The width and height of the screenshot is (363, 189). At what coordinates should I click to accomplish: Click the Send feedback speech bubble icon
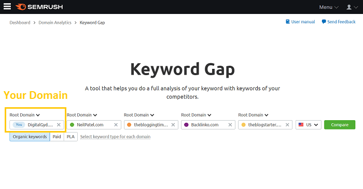tap(324, 22)
